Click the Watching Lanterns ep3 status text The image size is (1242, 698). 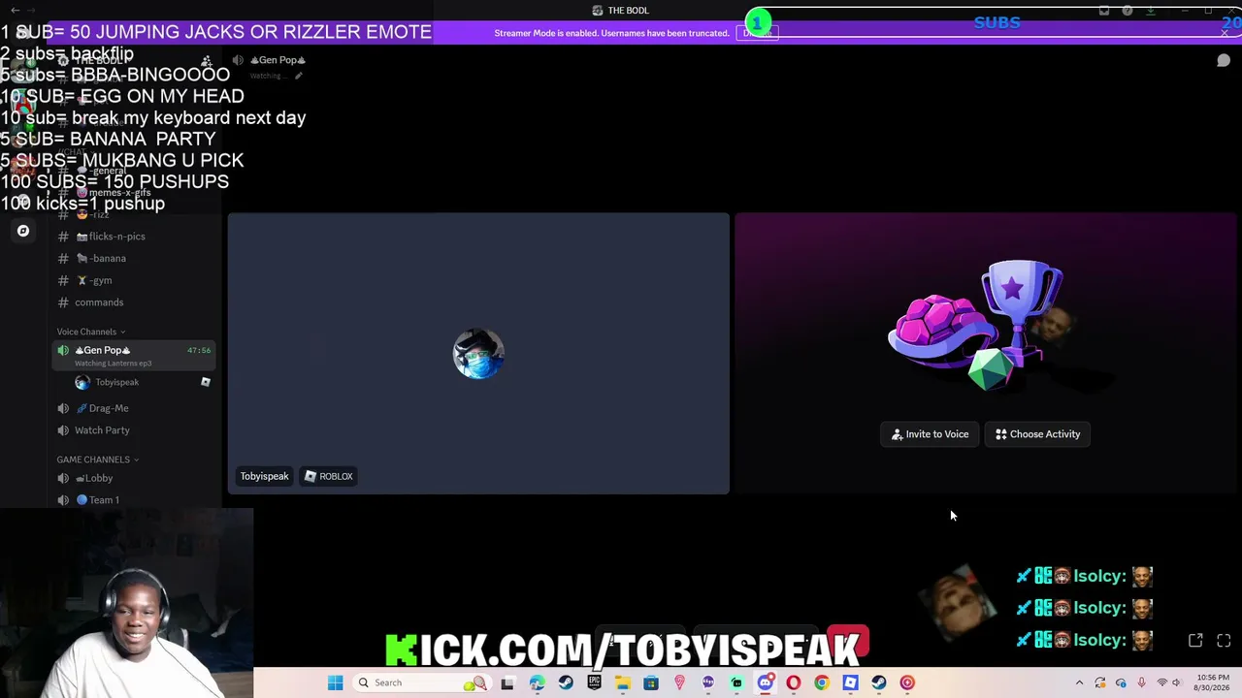click(x=113, y=364)
